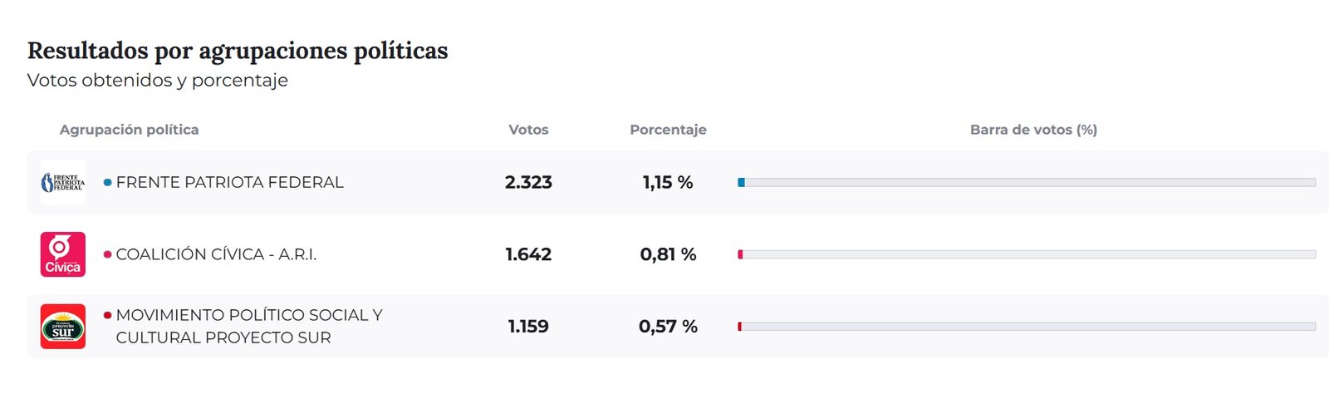This screenshot has height=394, width=1329.
Task: Click the Agrupación política column header
Action: pyautogui.click(x=129, y=130)
